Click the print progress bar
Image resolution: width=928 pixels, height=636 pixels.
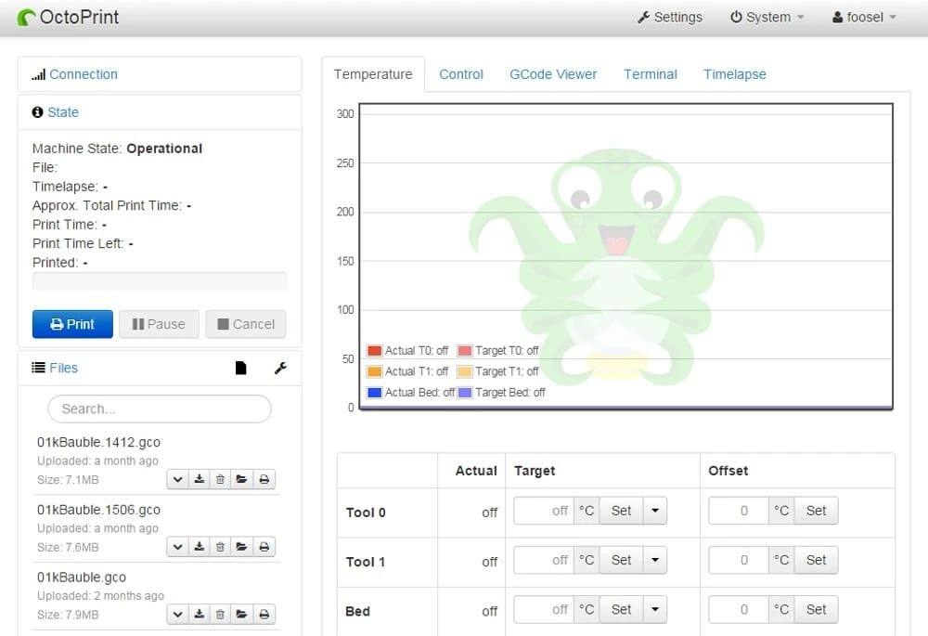coord(160,281)
